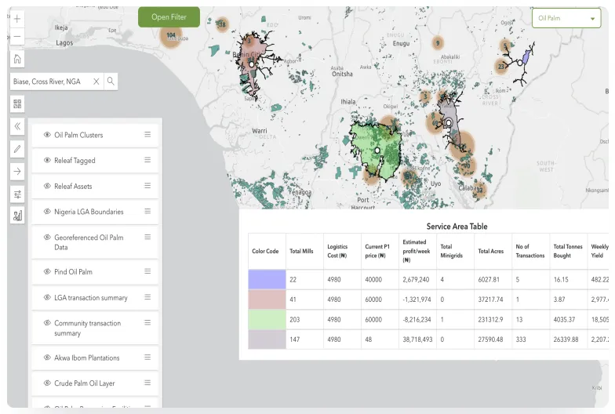This screenshot has width=615, height=414.
Task: Clear the Biase, Cross River search text
Action: click(96, 82)
